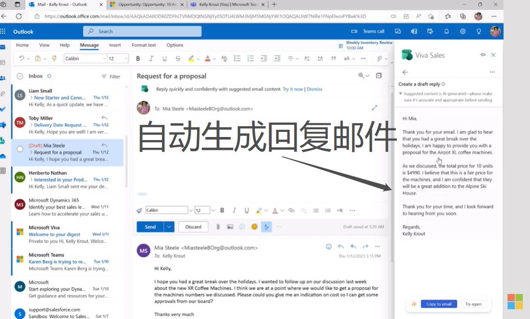The height and width of the screenshot is (319, 530).
Task: Open notifications bell icon
Action: point(446,32)
